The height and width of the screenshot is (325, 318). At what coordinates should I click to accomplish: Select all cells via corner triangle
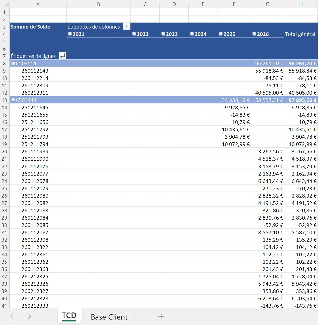6,4
